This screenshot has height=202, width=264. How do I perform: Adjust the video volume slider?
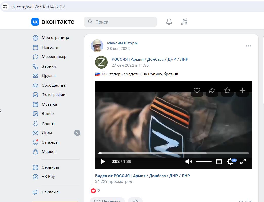pos(204,161)
